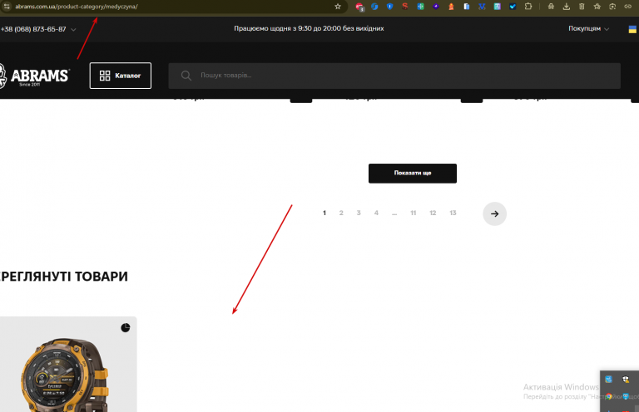Click the browser address bar URL

77,7
